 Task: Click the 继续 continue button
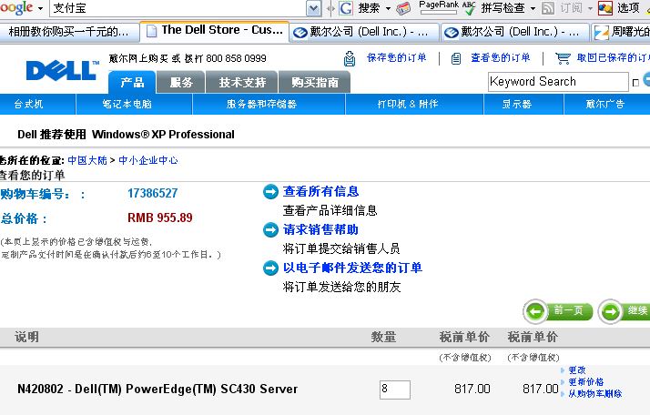tap(625, 311)
